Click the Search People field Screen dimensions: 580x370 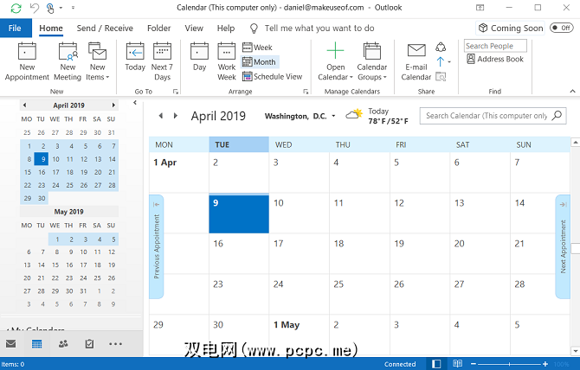click(x=495, y=46)
